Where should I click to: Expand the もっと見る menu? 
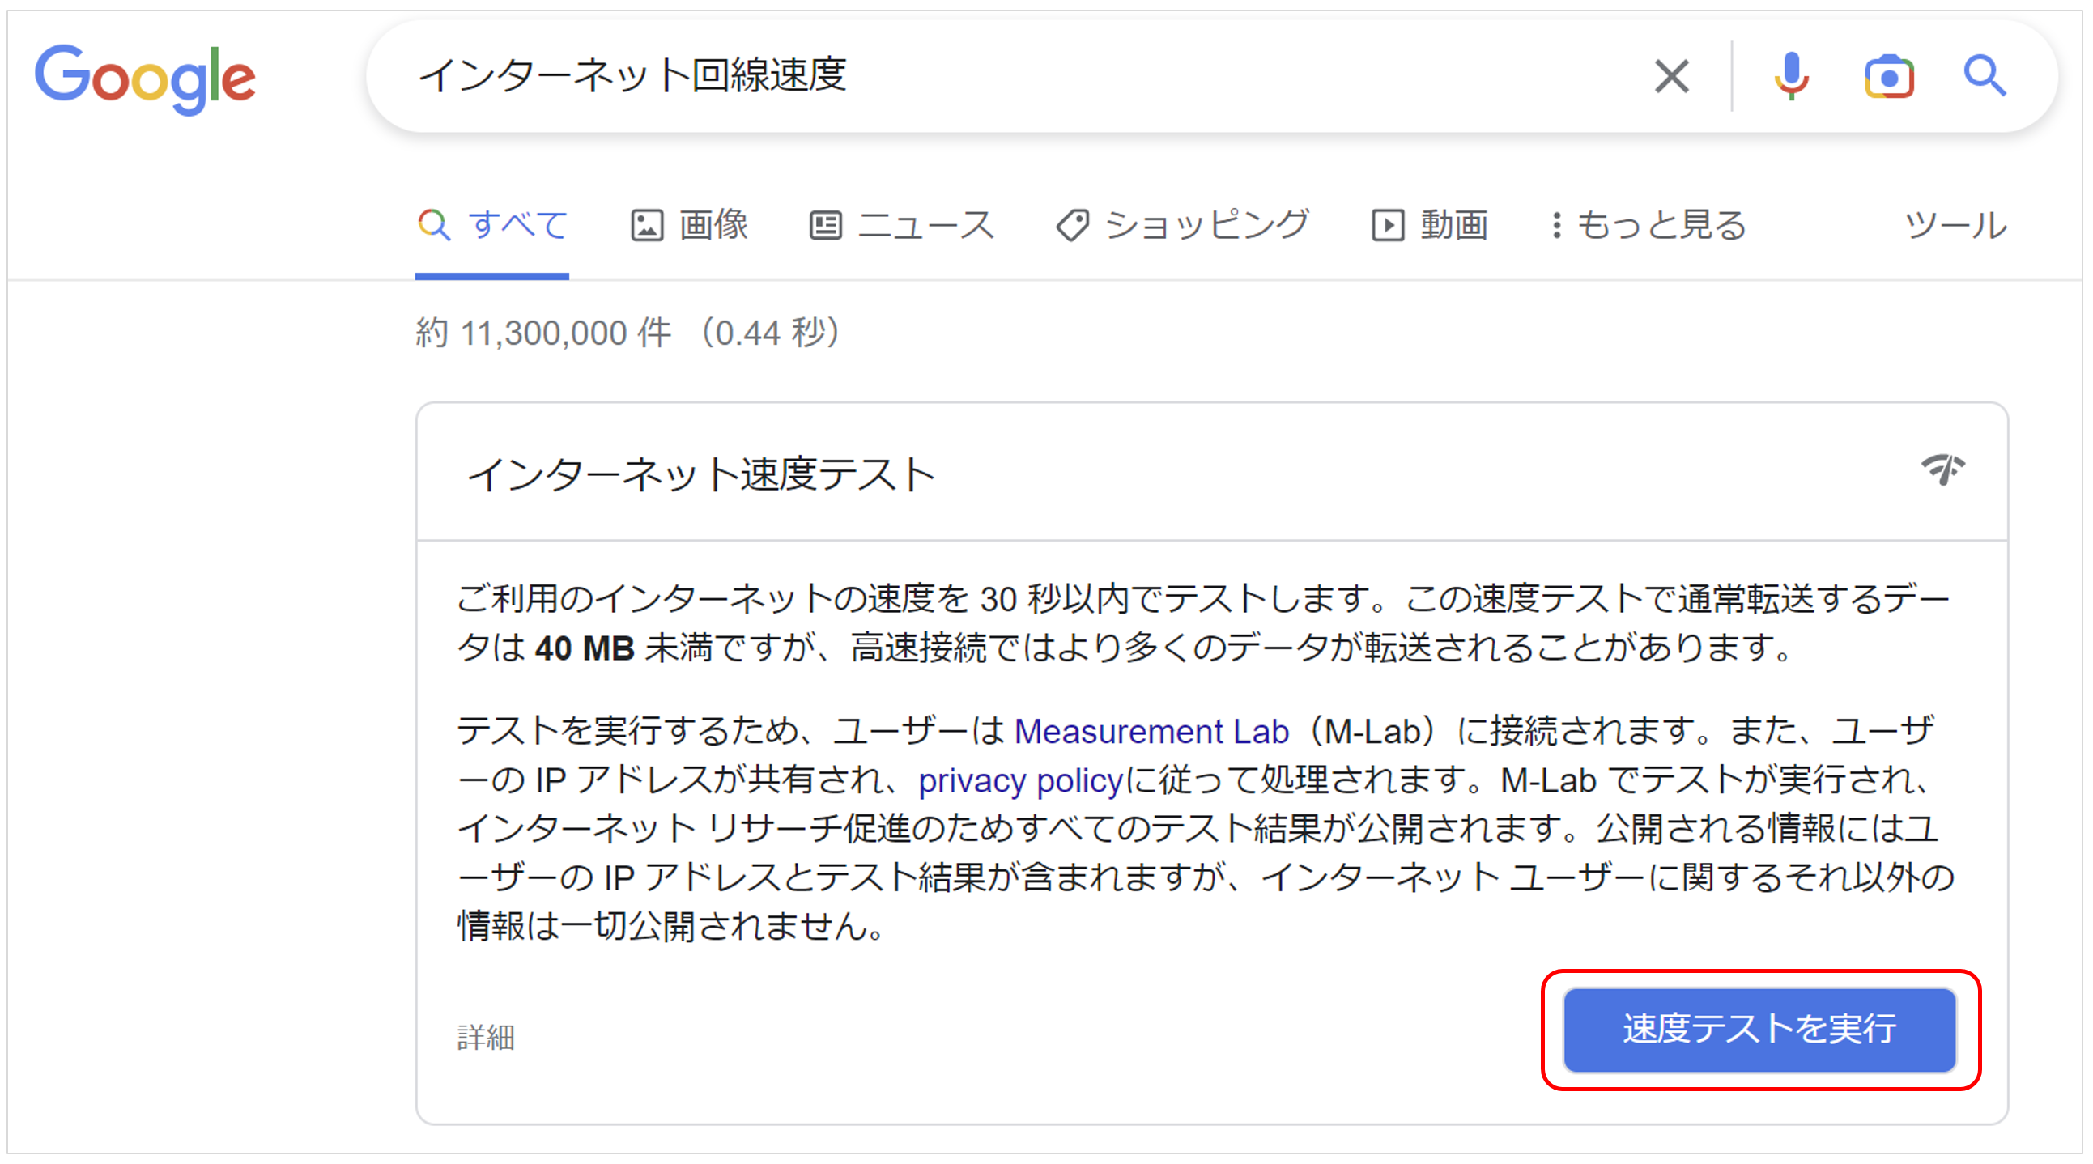[x=1661, y=225]
